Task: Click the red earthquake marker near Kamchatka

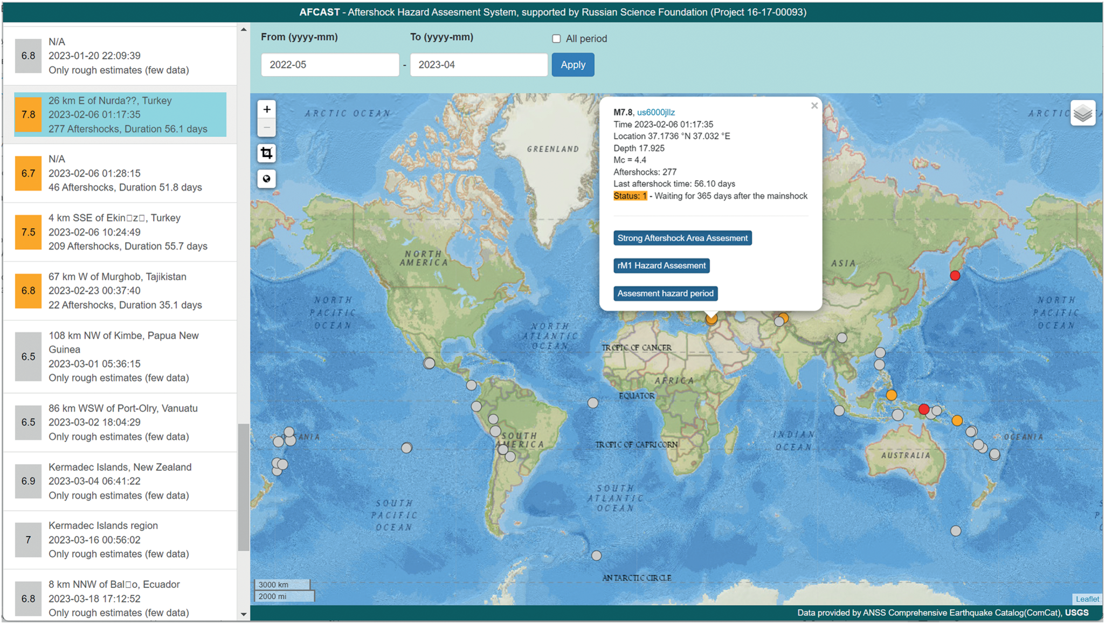Action: click(x=955, y=276)
